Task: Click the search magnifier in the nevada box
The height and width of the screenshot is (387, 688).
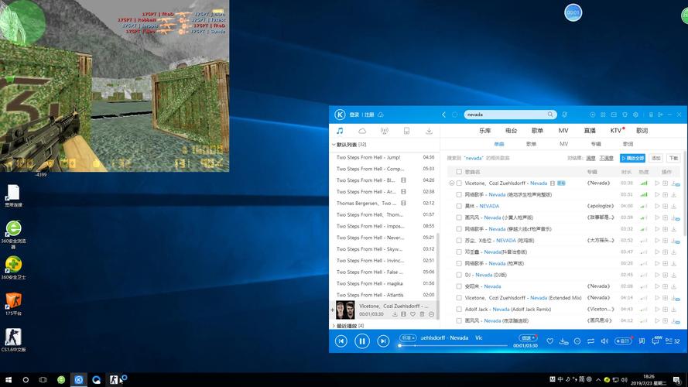Action: pos(550,115)
